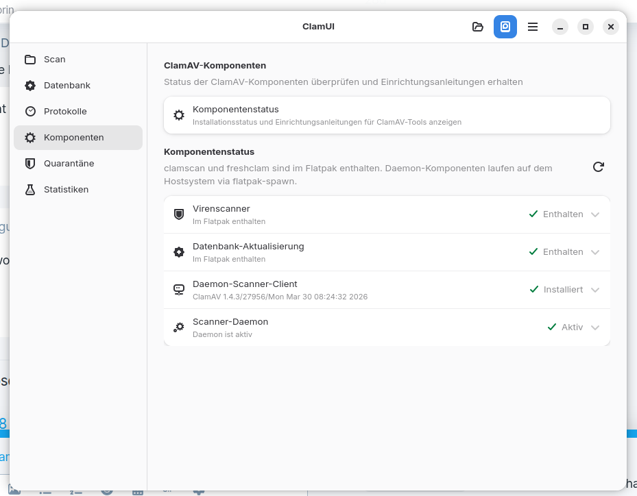Go to Datenbank in the sidebar
The height and width of the screenshot is (496, 637).
click(67, 86)
